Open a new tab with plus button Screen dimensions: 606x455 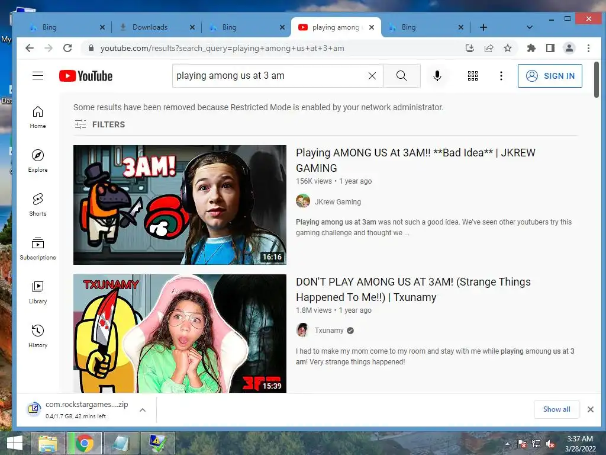[483, 27]
